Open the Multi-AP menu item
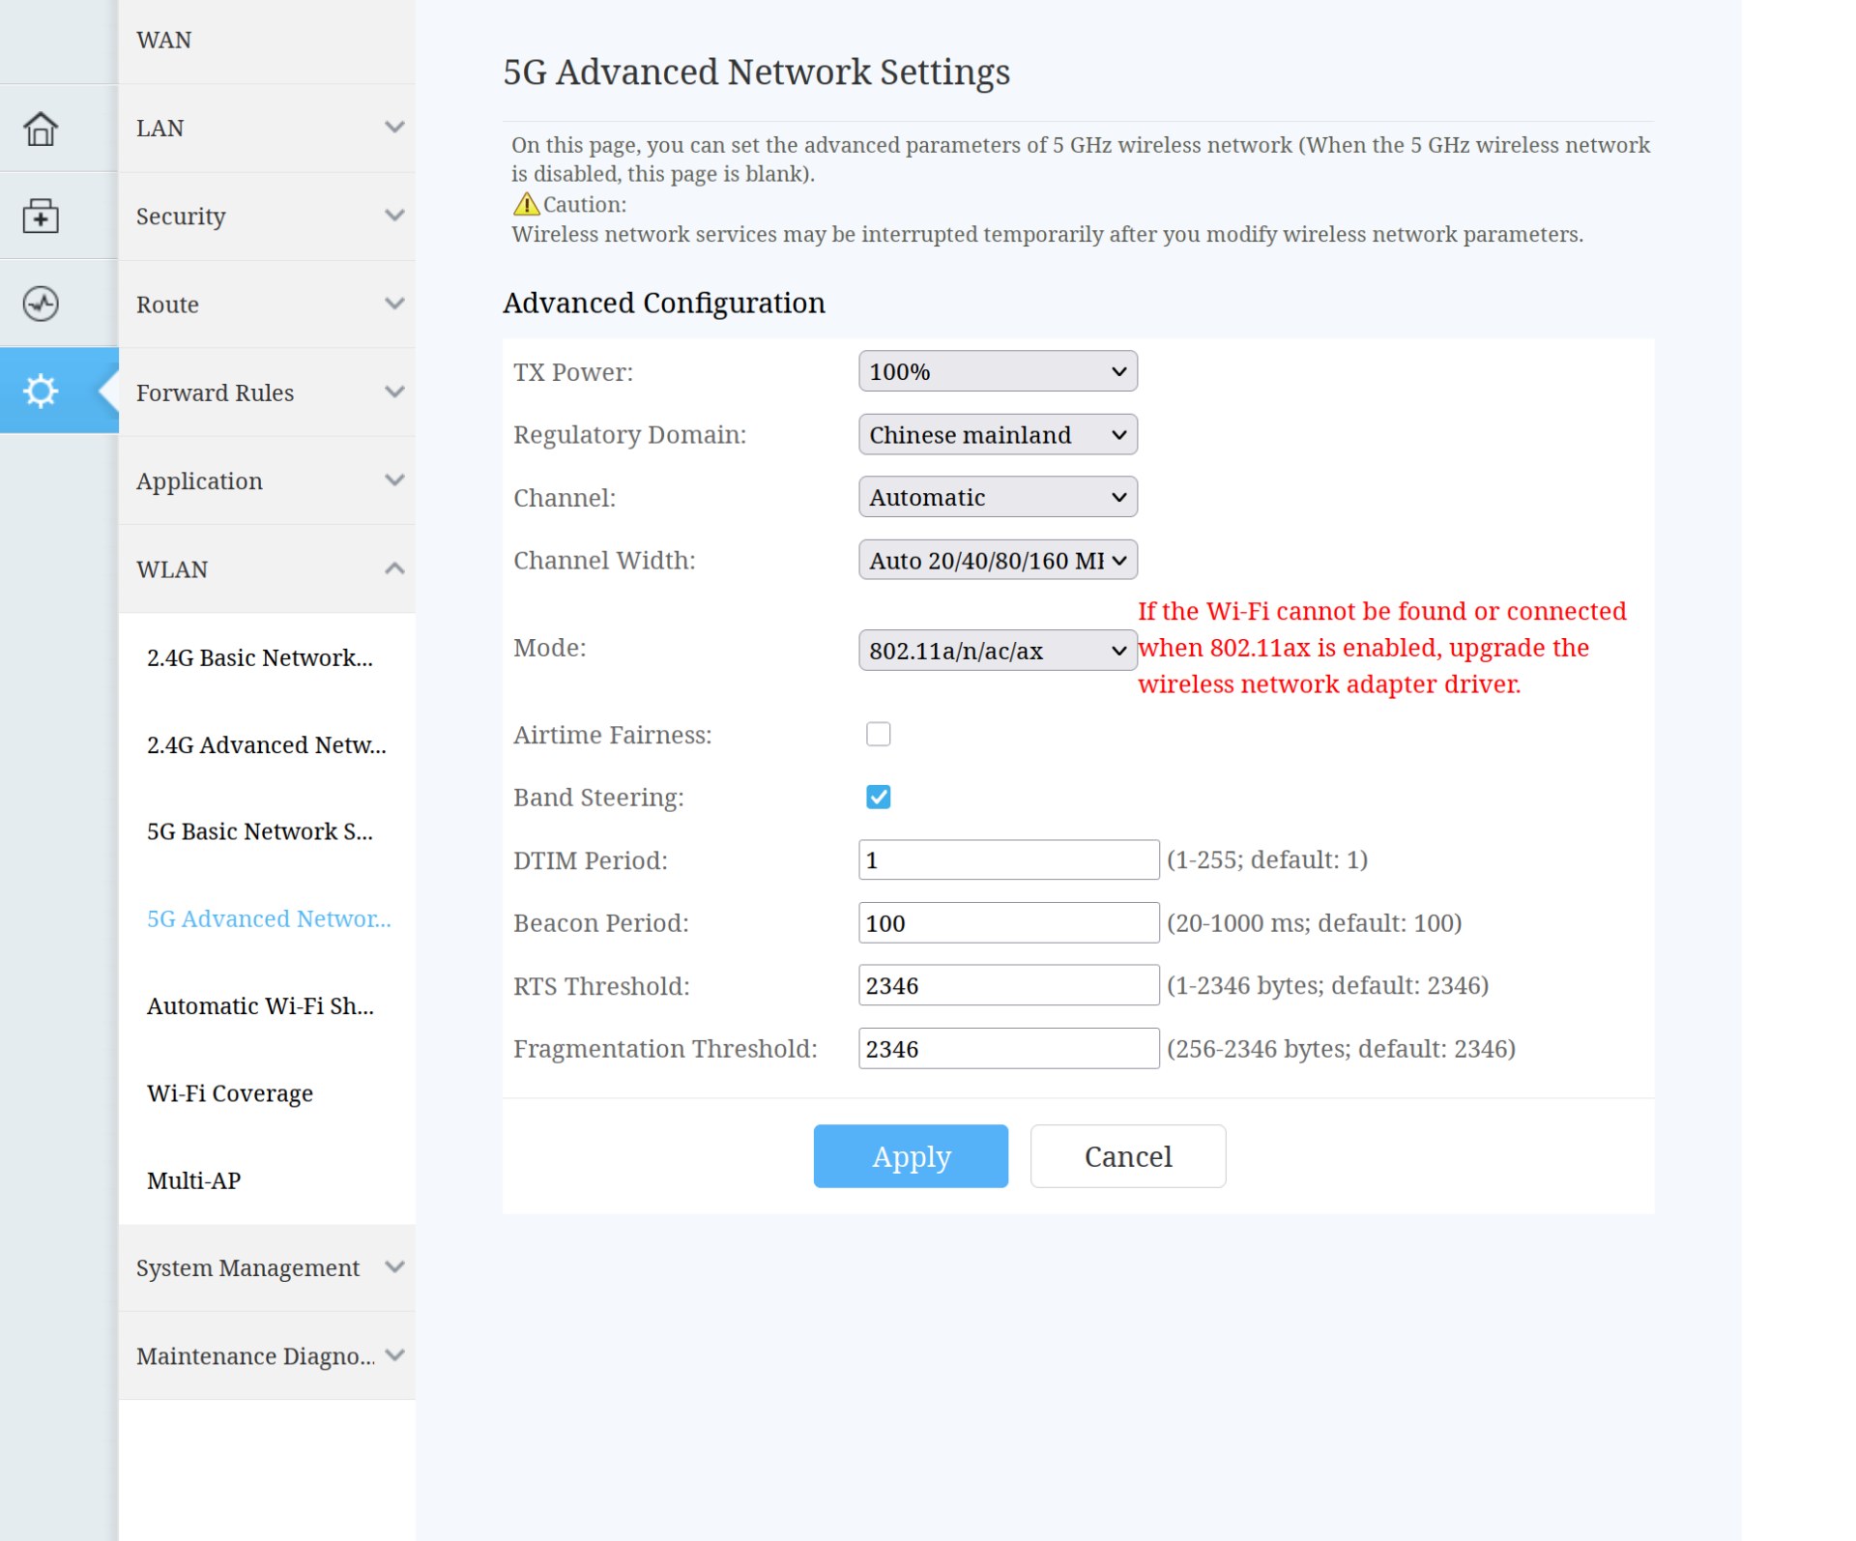1856x1541 pixels. point(193,1180)
